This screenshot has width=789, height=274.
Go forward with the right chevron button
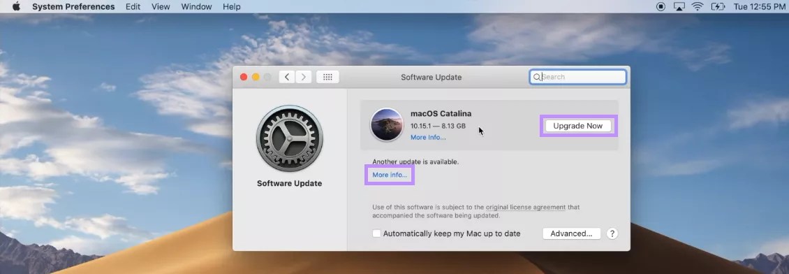303,77
